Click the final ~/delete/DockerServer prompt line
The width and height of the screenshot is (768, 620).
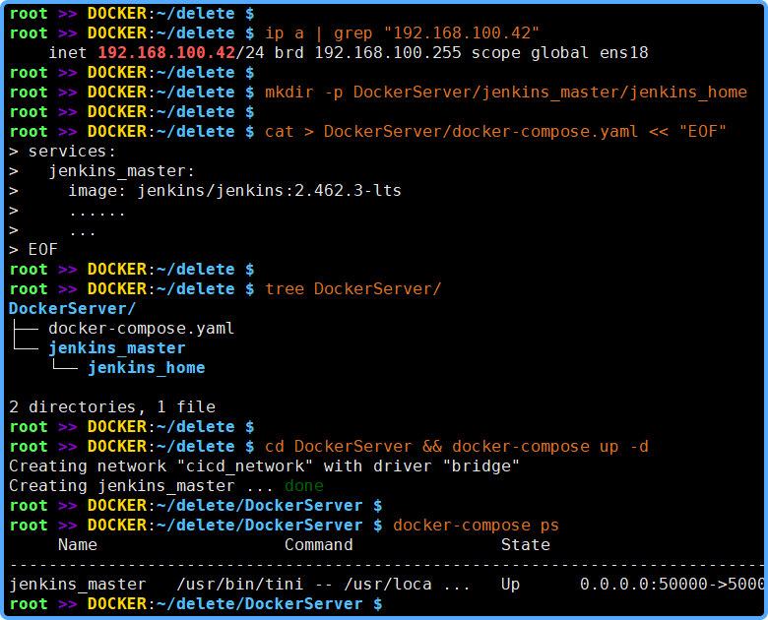coord(196,604)
